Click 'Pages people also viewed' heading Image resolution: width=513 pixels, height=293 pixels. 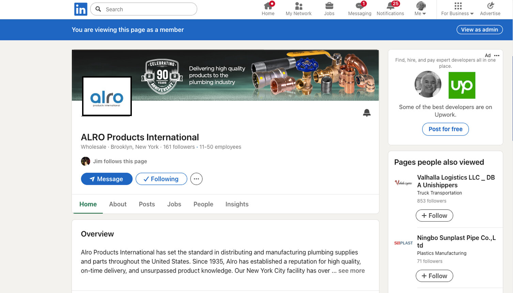tap(439, 162)
